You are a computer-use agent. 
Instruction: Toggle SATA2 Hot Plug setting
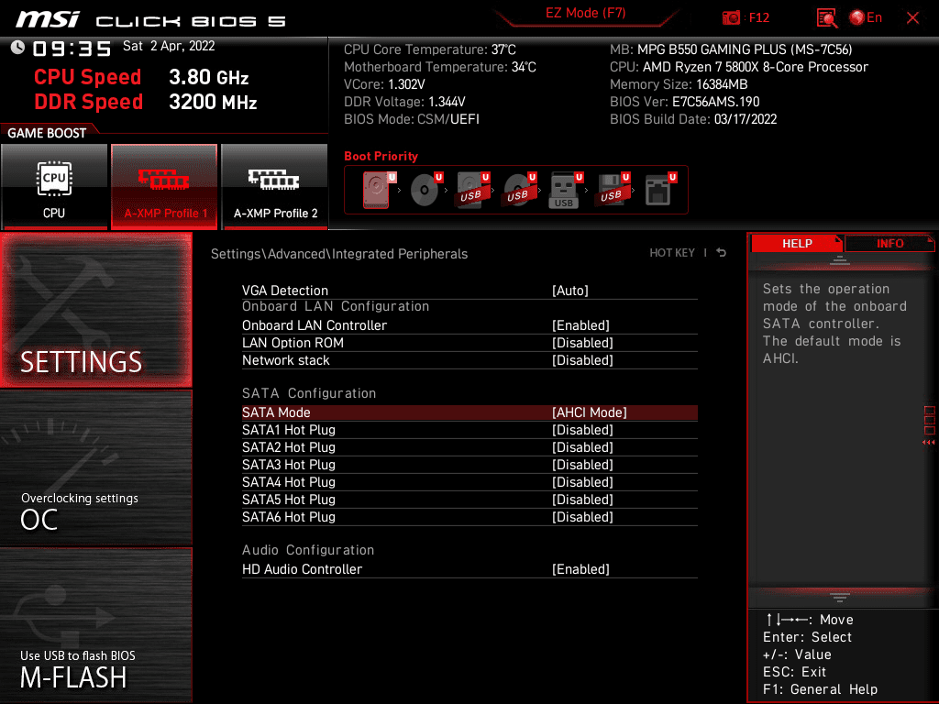point(469,447)
